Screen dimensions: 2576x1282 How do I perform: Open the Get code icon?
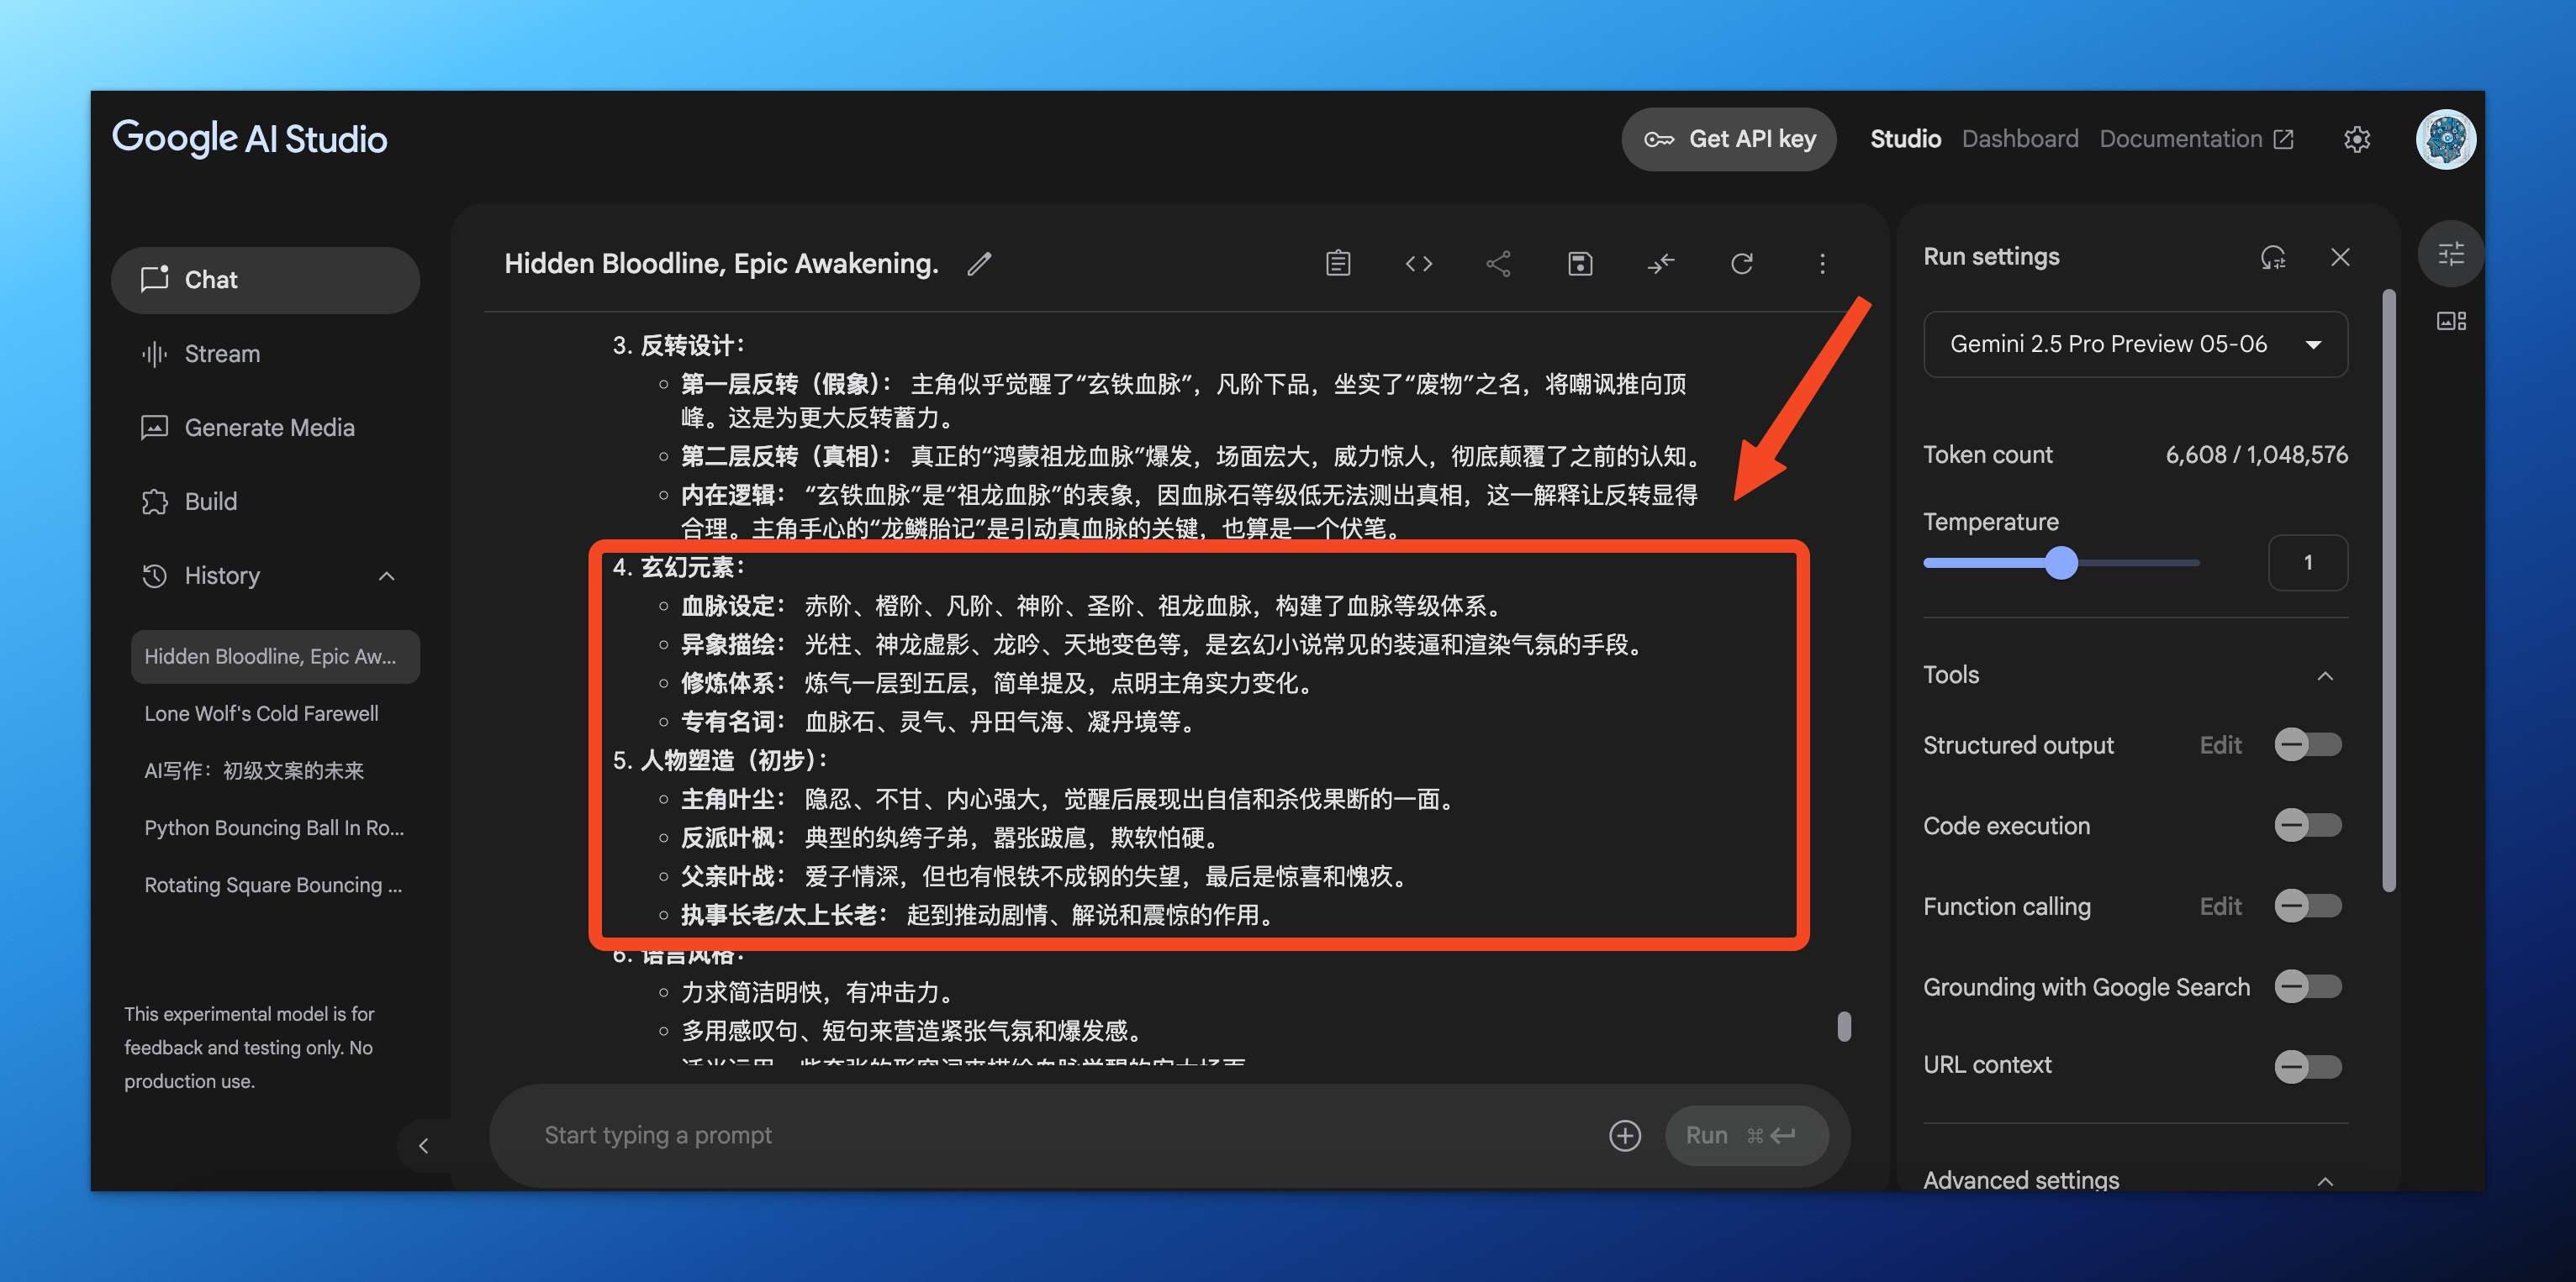click(x=1418, y=264)
